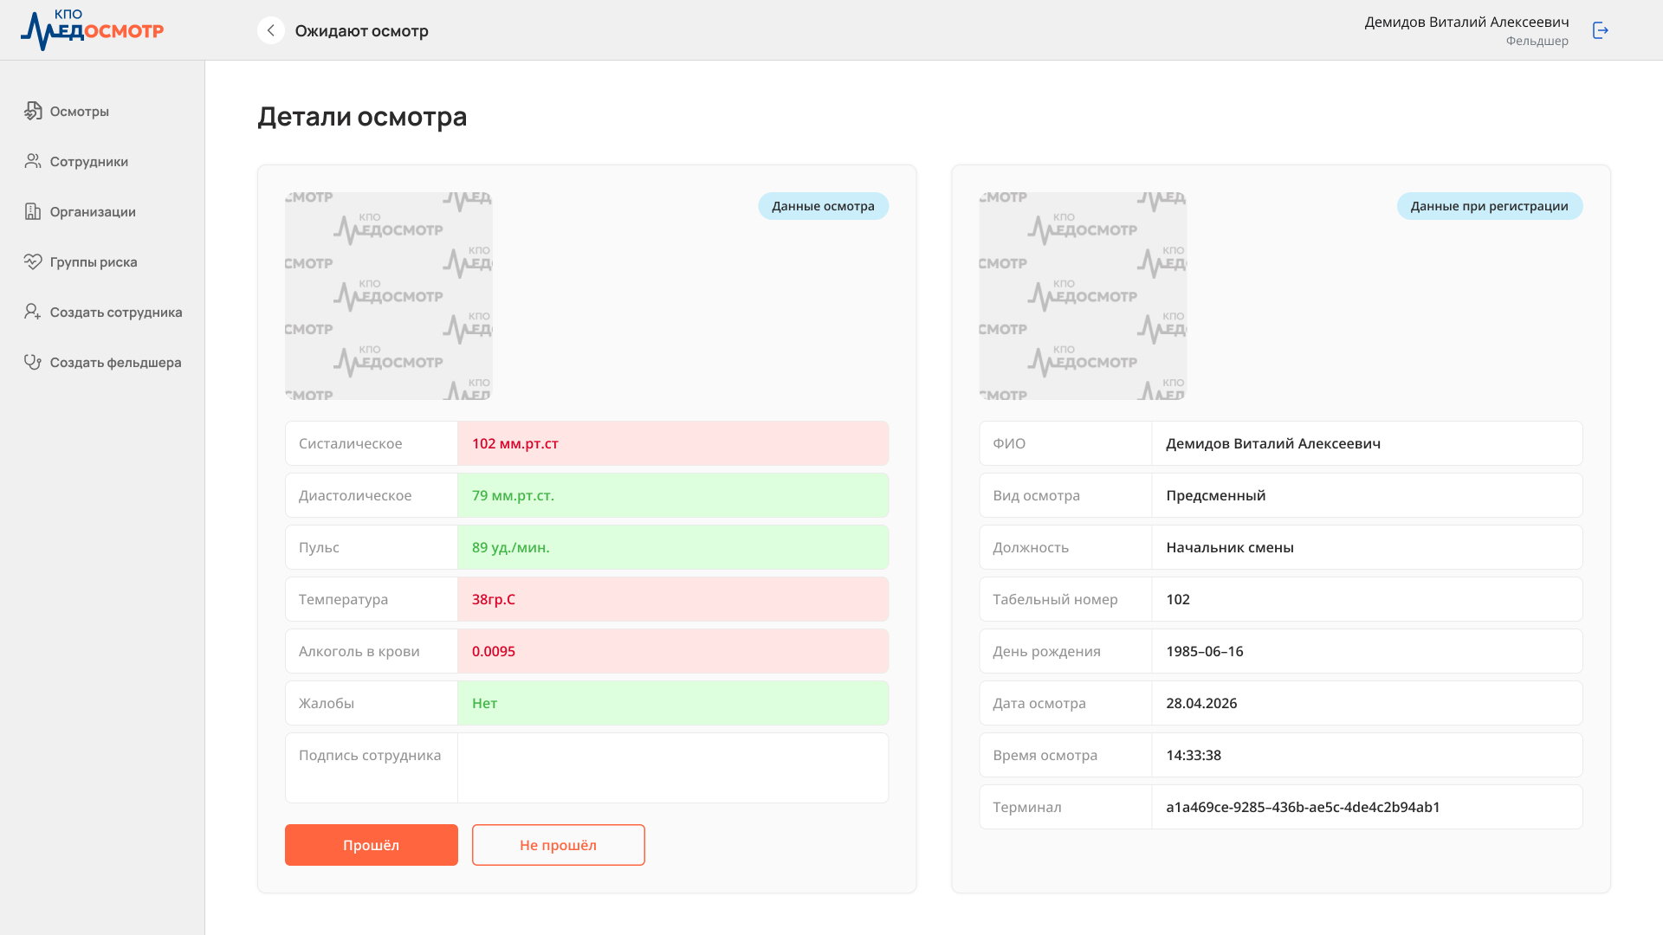Open the registration photo thumbnail
Screen dimensions: 1663x935
(x=1083, y=296)
